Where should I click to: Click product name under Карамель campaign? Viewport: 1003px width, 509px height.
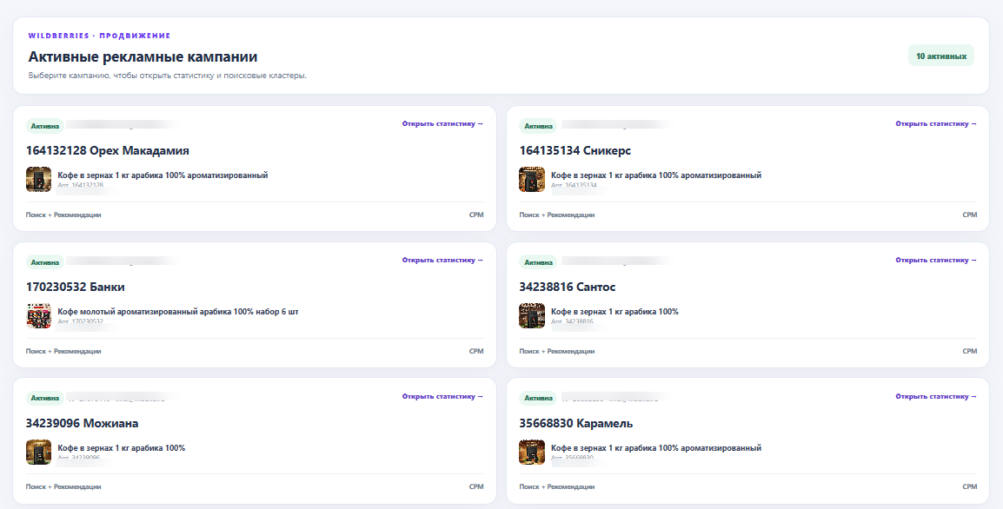click(x=656, y=447)
